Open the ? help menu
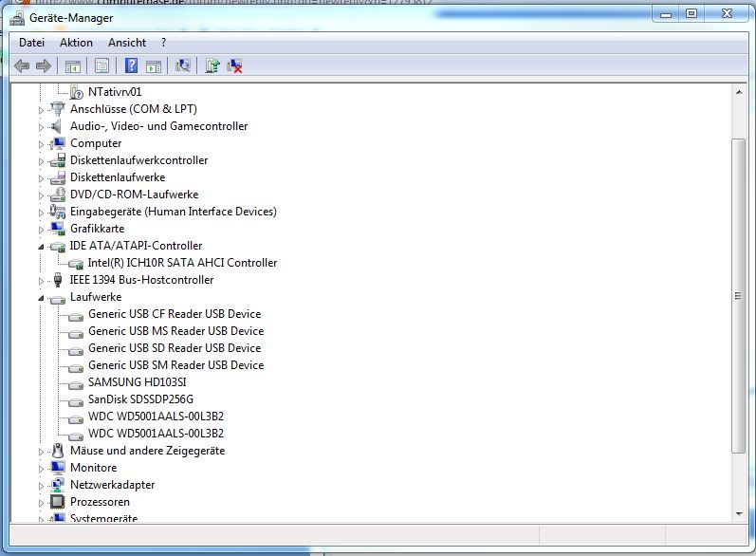756x556 pixels. [x=164, y=43]
